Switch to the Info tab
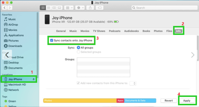 [178, 31]
